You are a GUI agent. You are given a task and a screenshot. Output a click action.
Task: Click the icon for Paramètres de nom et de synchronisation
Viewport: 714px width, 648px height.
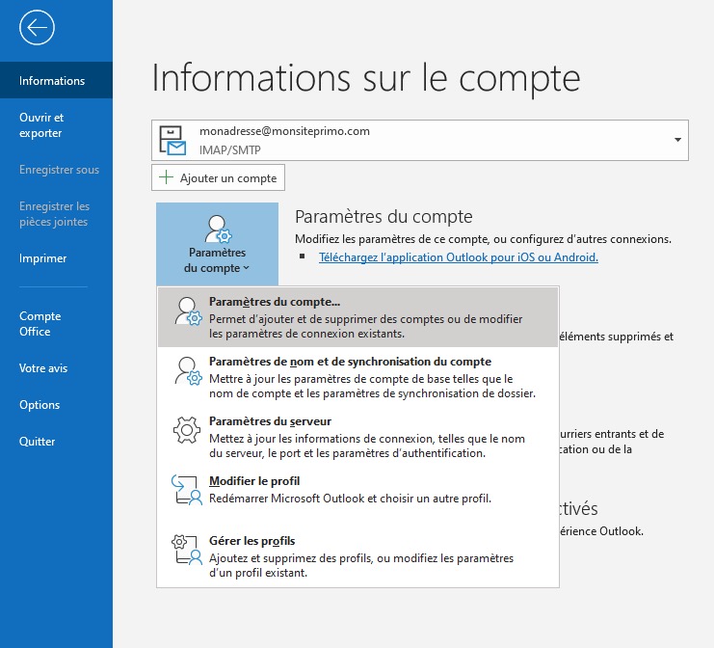click(186, 371)
